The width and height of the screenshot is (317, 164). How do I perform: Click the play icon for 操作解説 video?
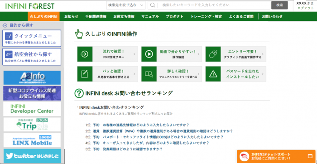click(x=149, y=54)
